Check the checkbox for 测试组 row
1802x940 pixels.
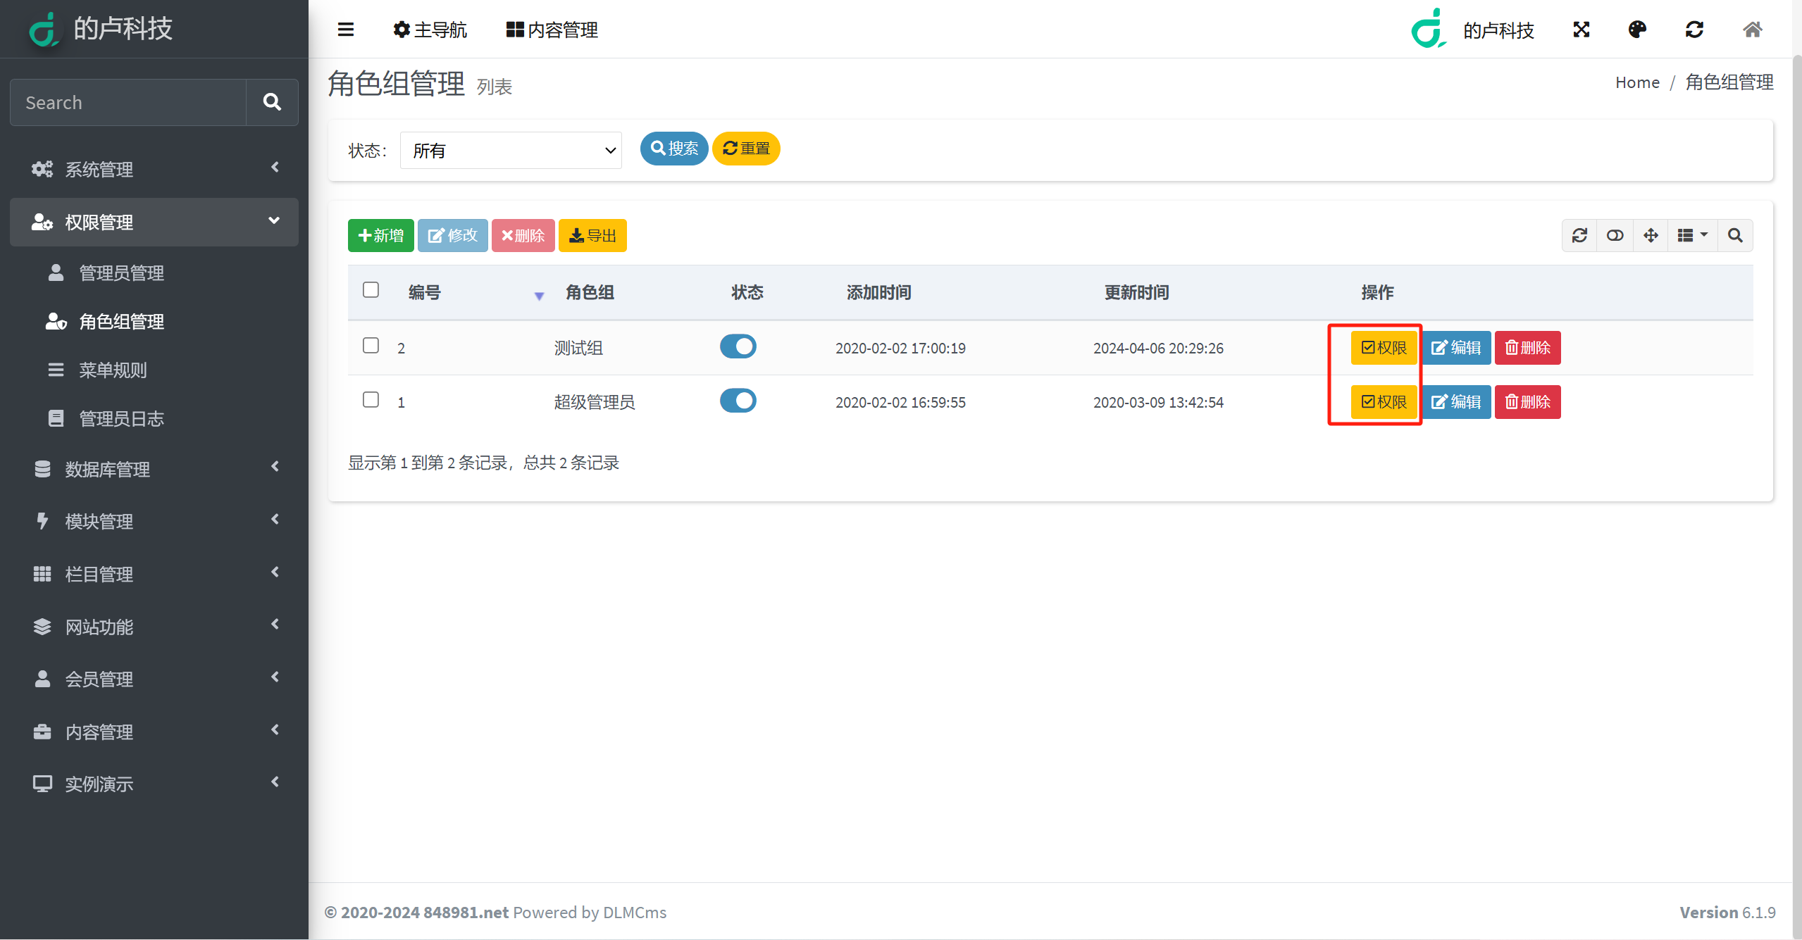tap(371, 346)
